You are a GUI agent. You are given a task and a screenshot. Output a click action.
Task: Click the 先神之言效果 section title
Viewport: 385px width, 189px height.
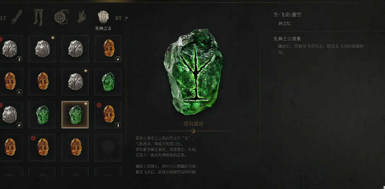coord(287,39)
